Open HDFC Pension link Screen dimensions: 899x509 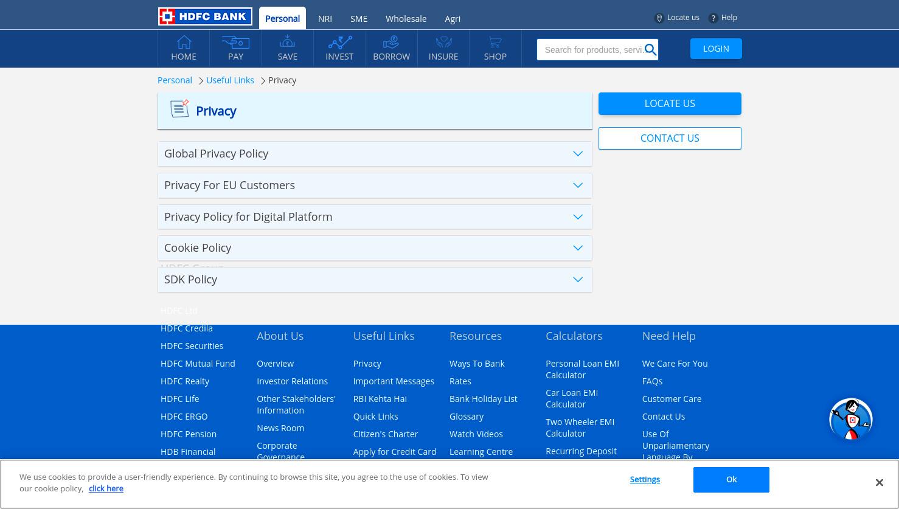[x=189, y=434]
